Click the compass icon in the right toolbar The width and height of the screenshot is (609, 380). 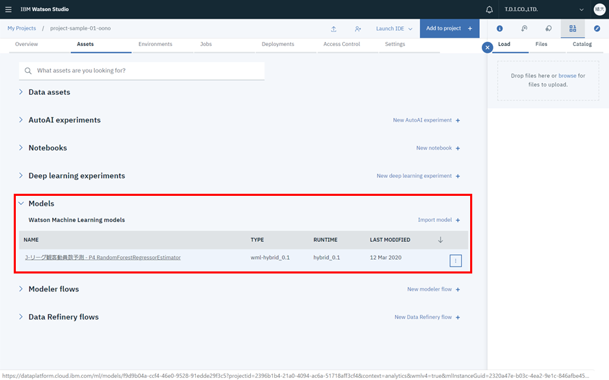[597, 29]
